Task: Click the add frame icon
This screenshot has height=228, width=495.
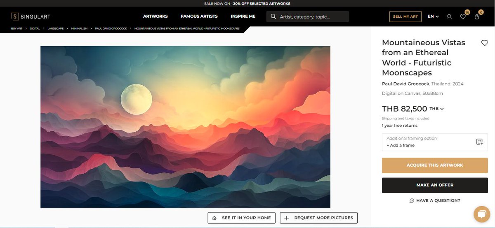Action: pyautogui.click(x=479, y=142)
